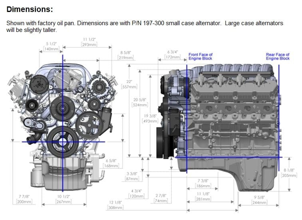Click the 11 1/2" [293mm] dimension label
The height and width of the screenshot is (220, 302).
click(90, 42)
